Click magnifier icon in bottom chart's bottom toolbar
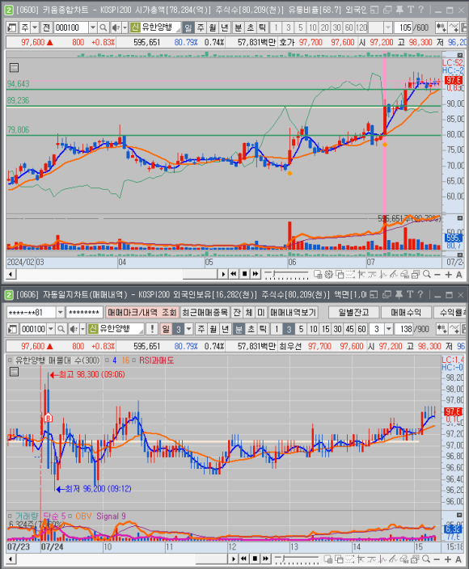This screenshot has height=569, width=469. [x=427, y=559]
